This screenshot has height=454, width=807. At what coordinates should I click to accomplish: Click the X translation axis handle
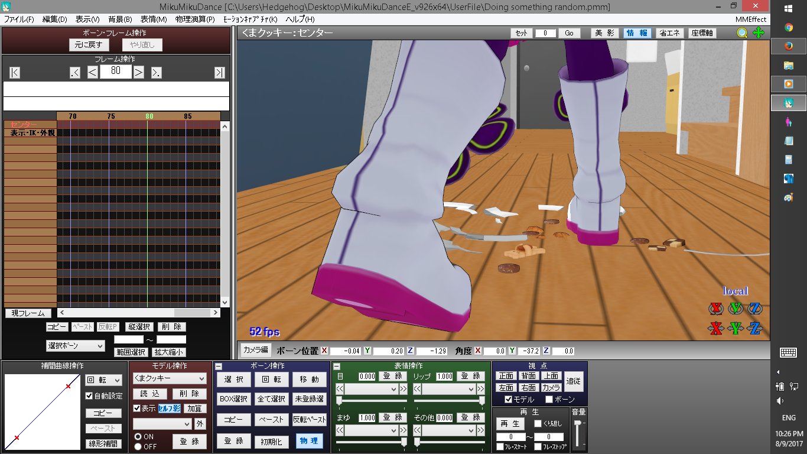coord(716,328)
